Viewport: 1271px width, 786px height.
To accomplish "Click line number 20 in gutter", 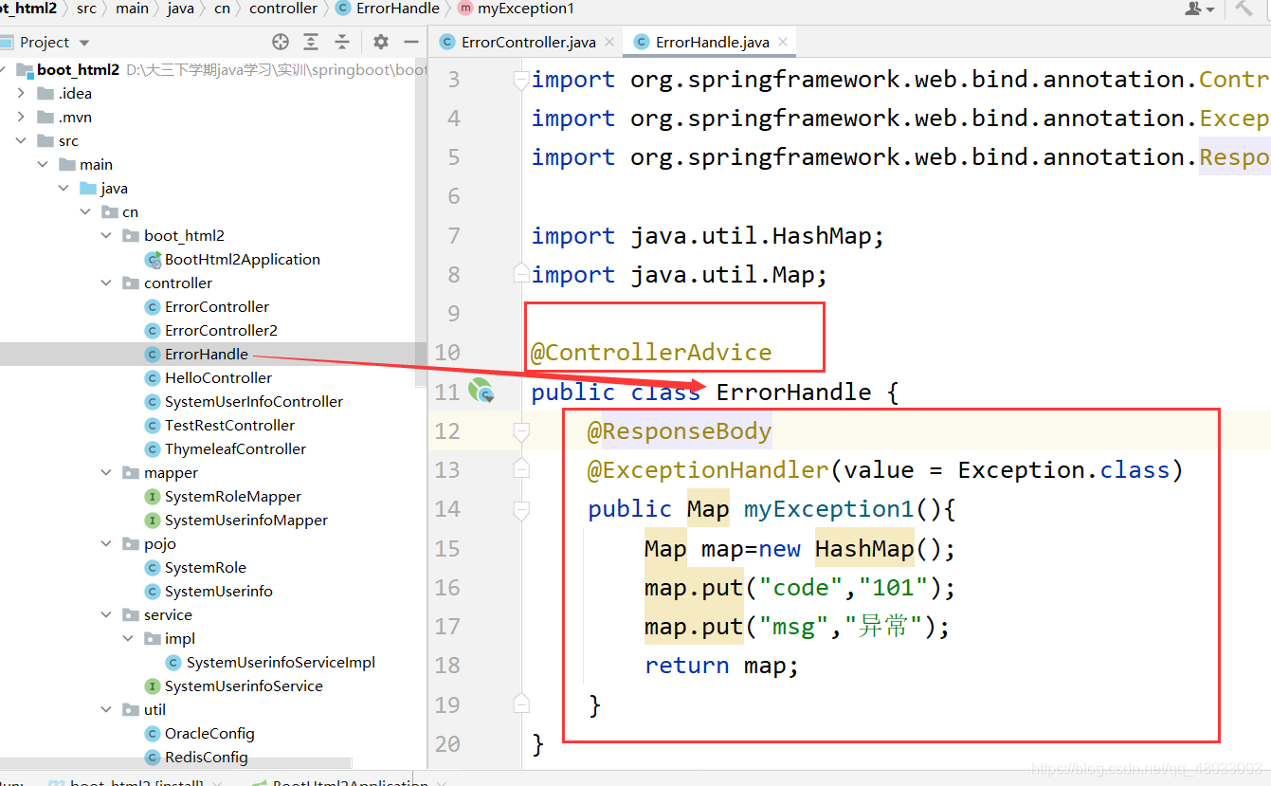I will pos(447,743).
